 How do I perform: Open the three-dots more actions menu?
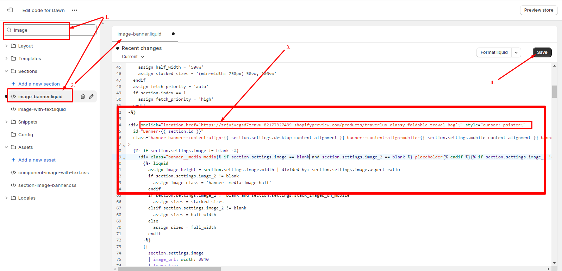coord(75,10)
